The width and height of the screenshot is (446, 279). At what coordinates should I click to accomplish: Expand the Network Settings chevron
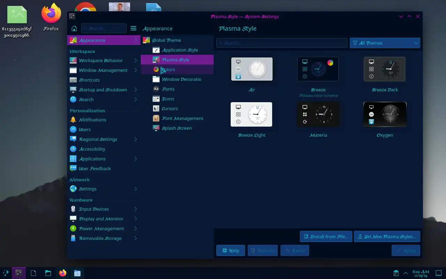[136, 189]
